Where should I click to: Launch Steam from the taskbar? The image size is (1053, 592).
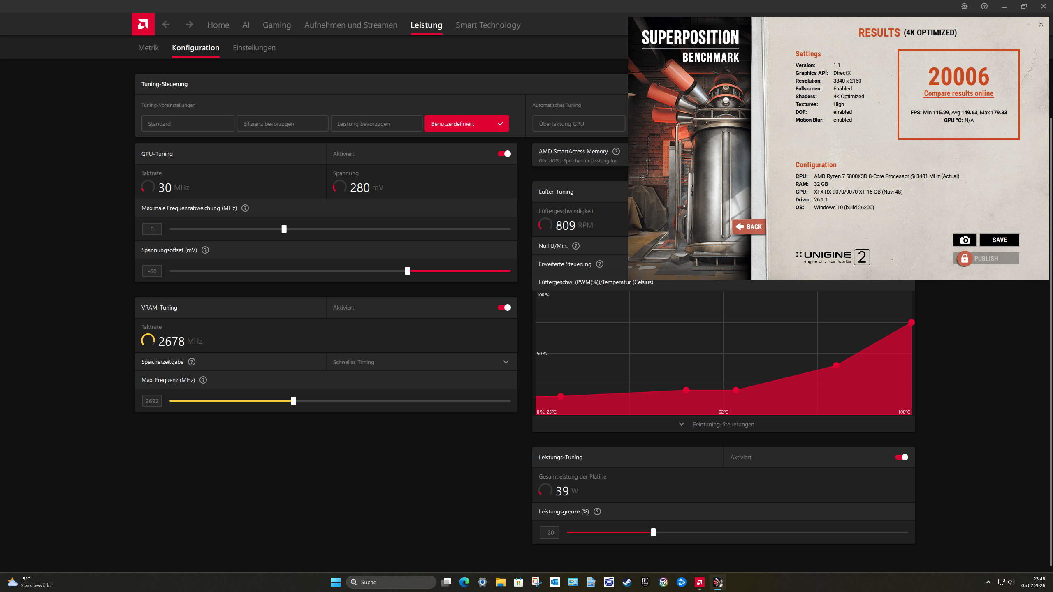[626, 582]
